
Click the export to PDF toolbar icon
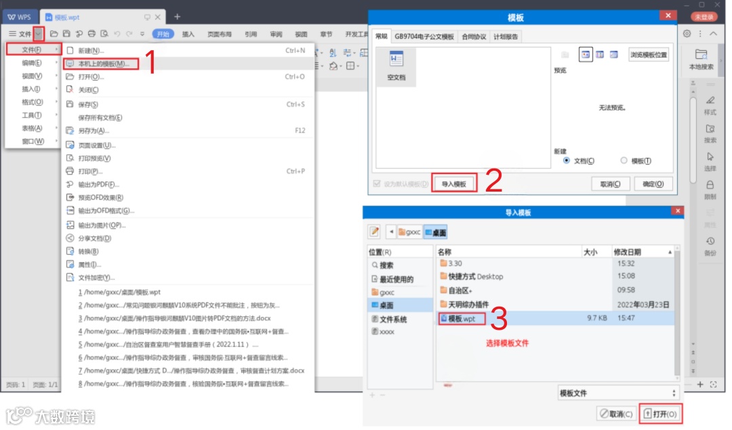79,34
